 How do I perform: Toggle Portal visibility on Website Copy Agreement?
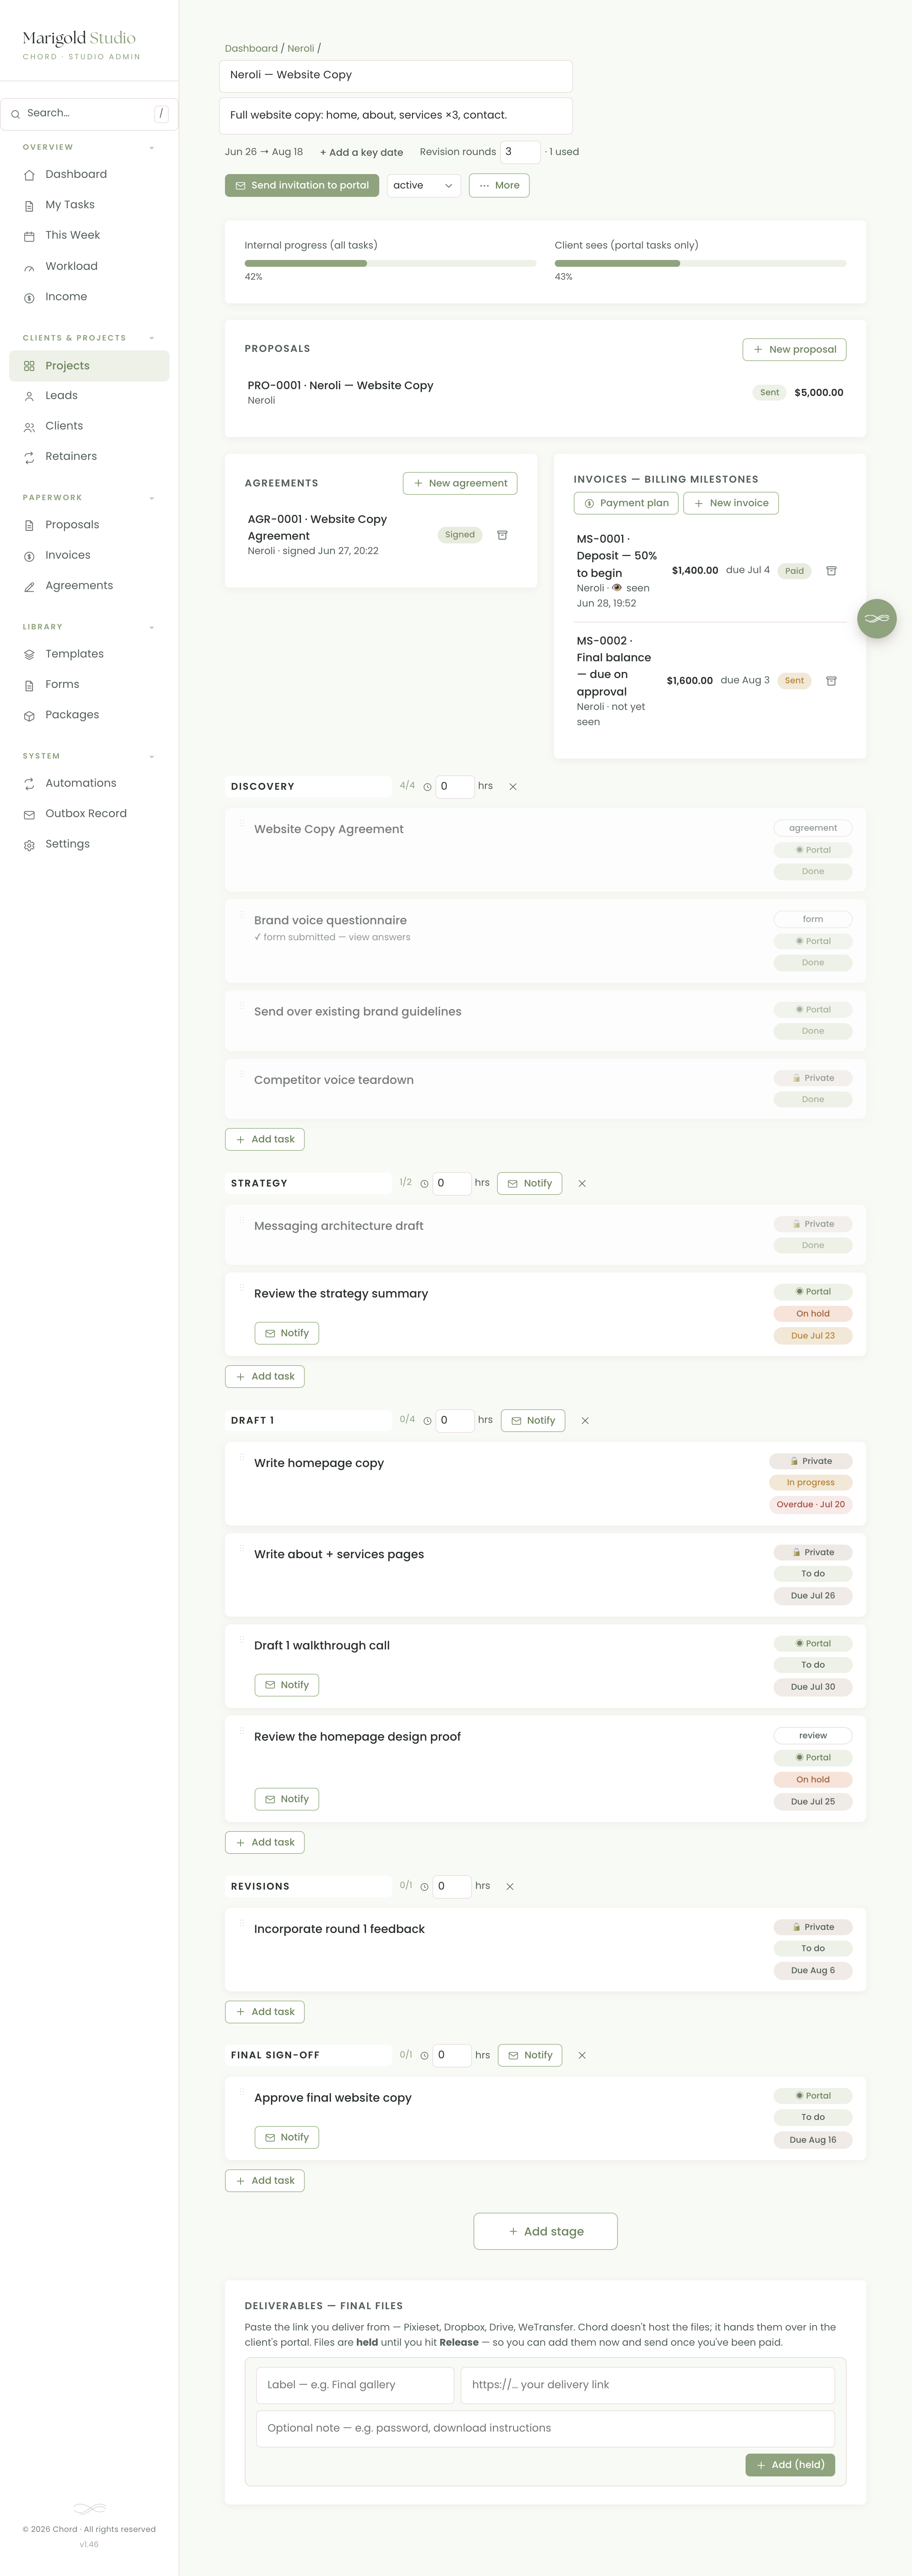click(x=813, y=850)
